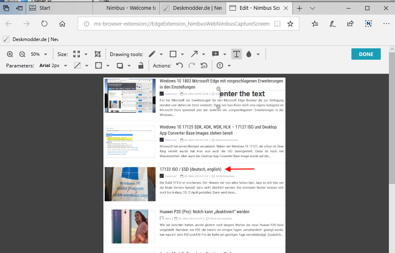Open the 50% zoom level dropdown

[39, 54]
